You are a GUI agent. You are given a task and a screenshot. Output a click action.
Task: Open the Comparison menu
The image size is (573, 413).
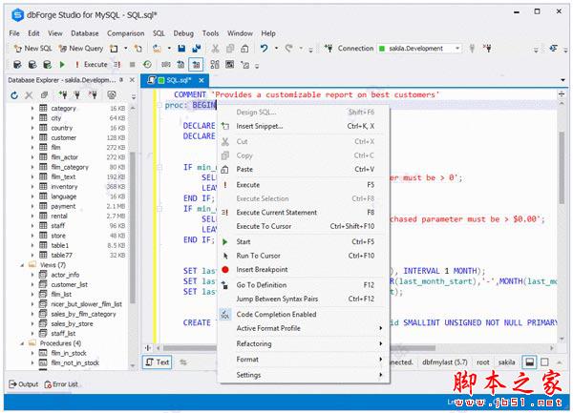click(x=125, y=33)
